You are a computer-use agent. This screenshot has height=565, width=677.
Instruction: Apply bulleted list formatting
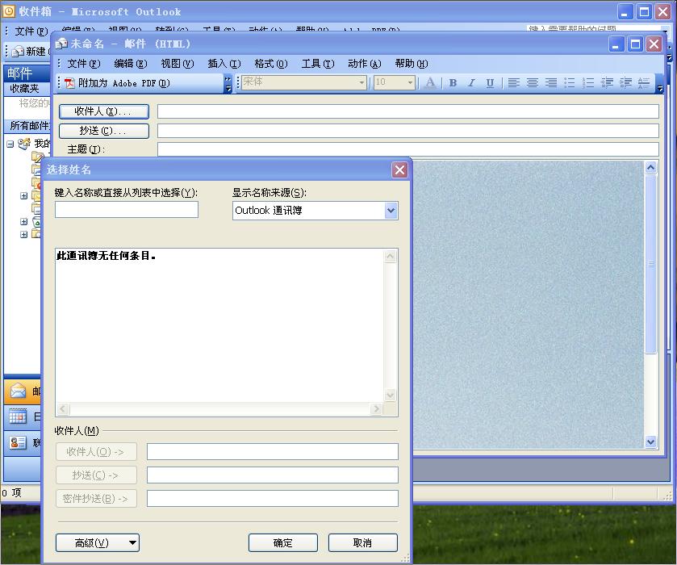pos(570,82)
